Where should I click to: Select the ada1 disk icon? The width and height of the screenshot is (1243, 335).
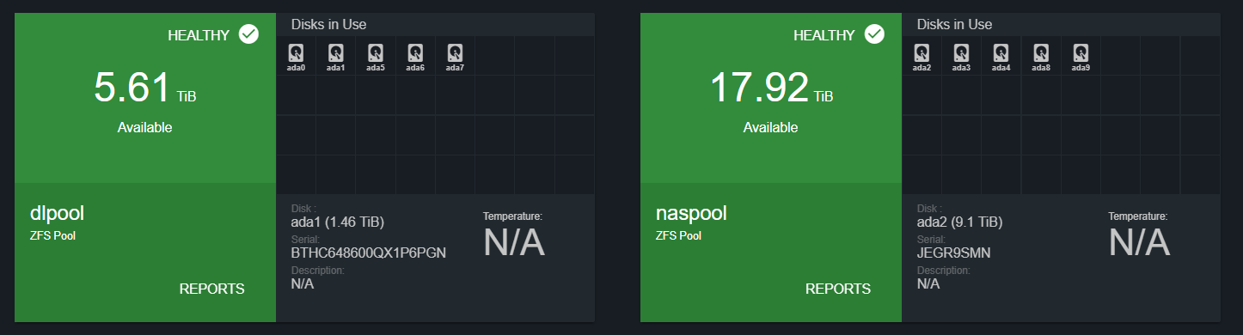click(x=336, y=57)
